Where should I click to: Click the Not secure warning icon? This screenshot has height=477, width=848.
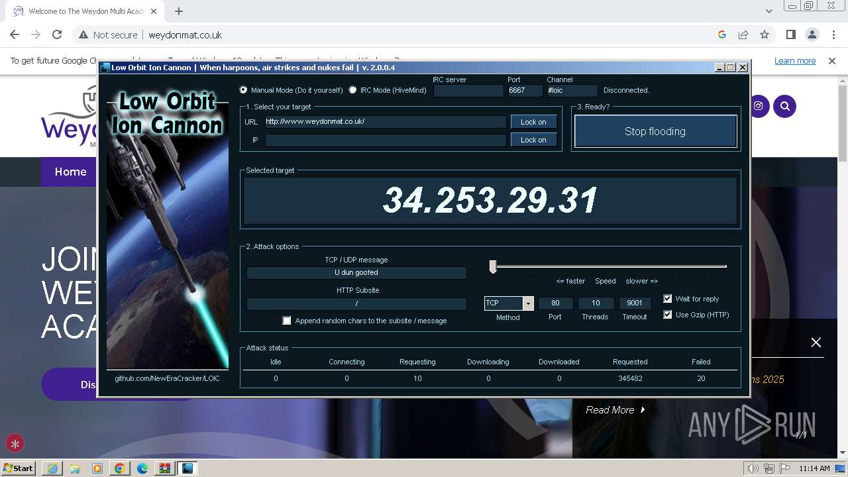[x=83, y=35]
